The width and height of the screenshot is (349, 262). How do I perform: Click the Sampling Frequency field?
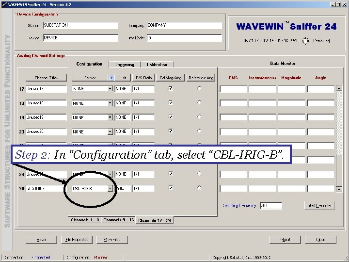tap(271, 205)
